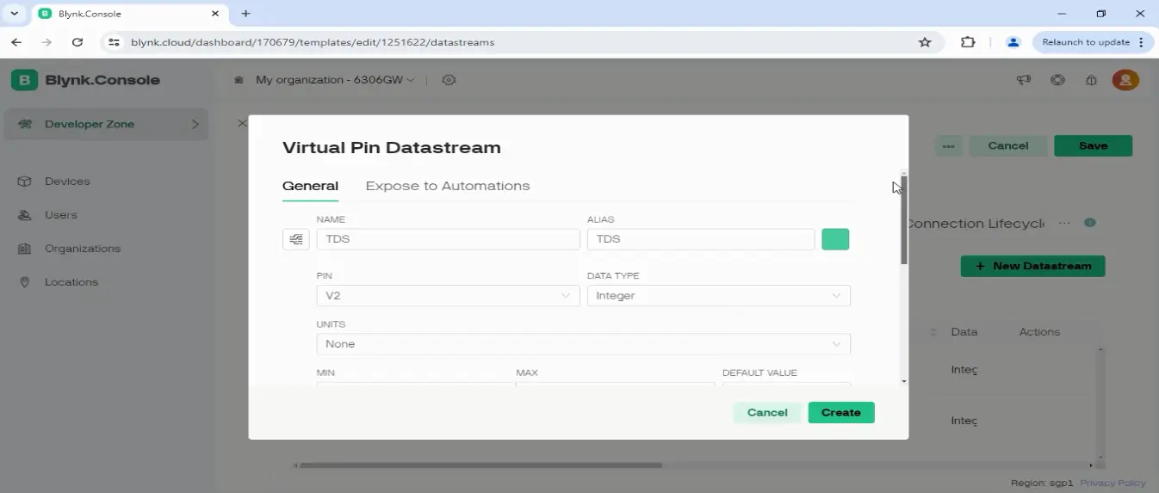Expand Developer Zone chevron
1159x493 pixels.
coord(195,124)
